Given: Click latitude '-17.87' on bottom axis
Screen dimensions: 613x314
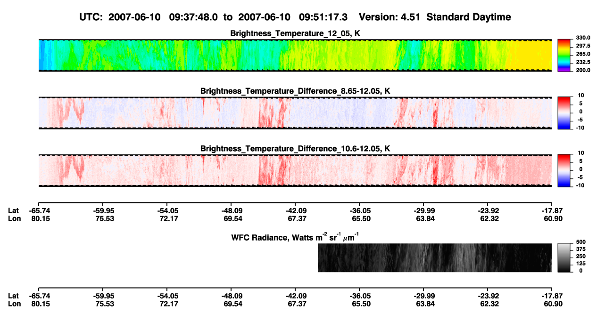Looking at the screenshot, I should point(551,296).
